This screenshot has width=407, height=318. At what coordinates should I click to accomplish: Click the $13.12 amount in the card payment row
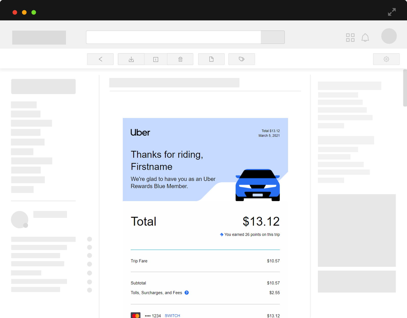pos(273,316)
